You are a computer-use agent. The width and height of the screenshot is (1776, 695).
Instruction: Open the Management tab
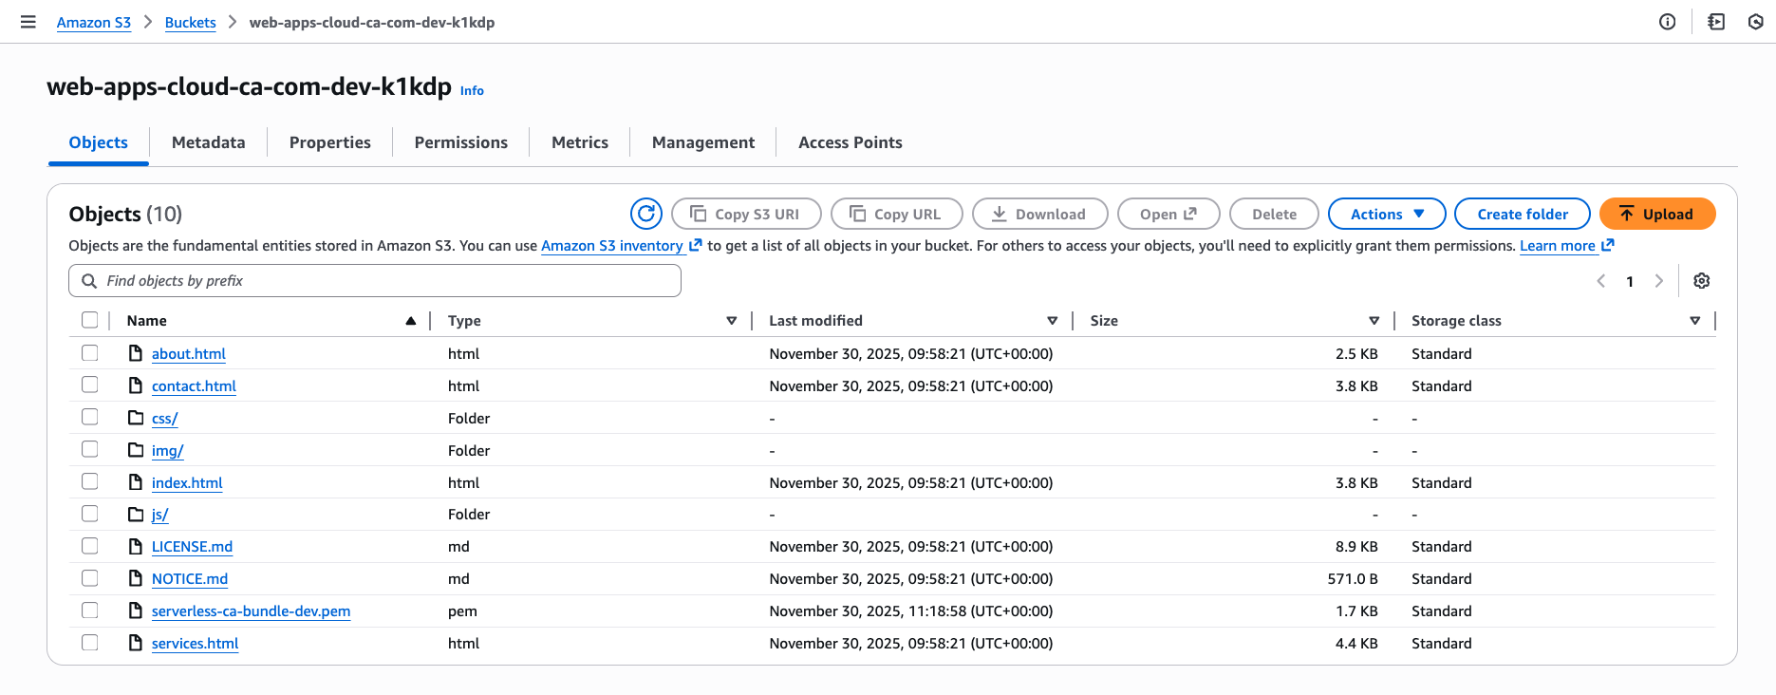click(x=703, y=142)
